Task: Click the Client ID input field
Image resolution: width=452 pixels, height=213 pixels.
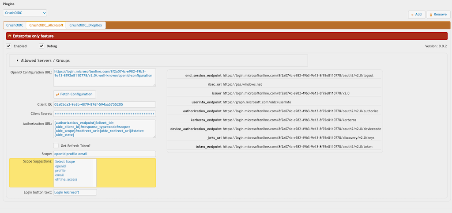Action: [105, 104]
